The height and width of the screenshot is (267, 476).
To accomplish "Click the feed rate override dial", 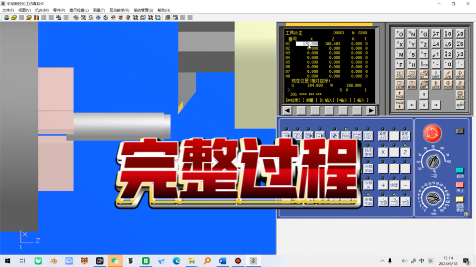I will point(433,199).
